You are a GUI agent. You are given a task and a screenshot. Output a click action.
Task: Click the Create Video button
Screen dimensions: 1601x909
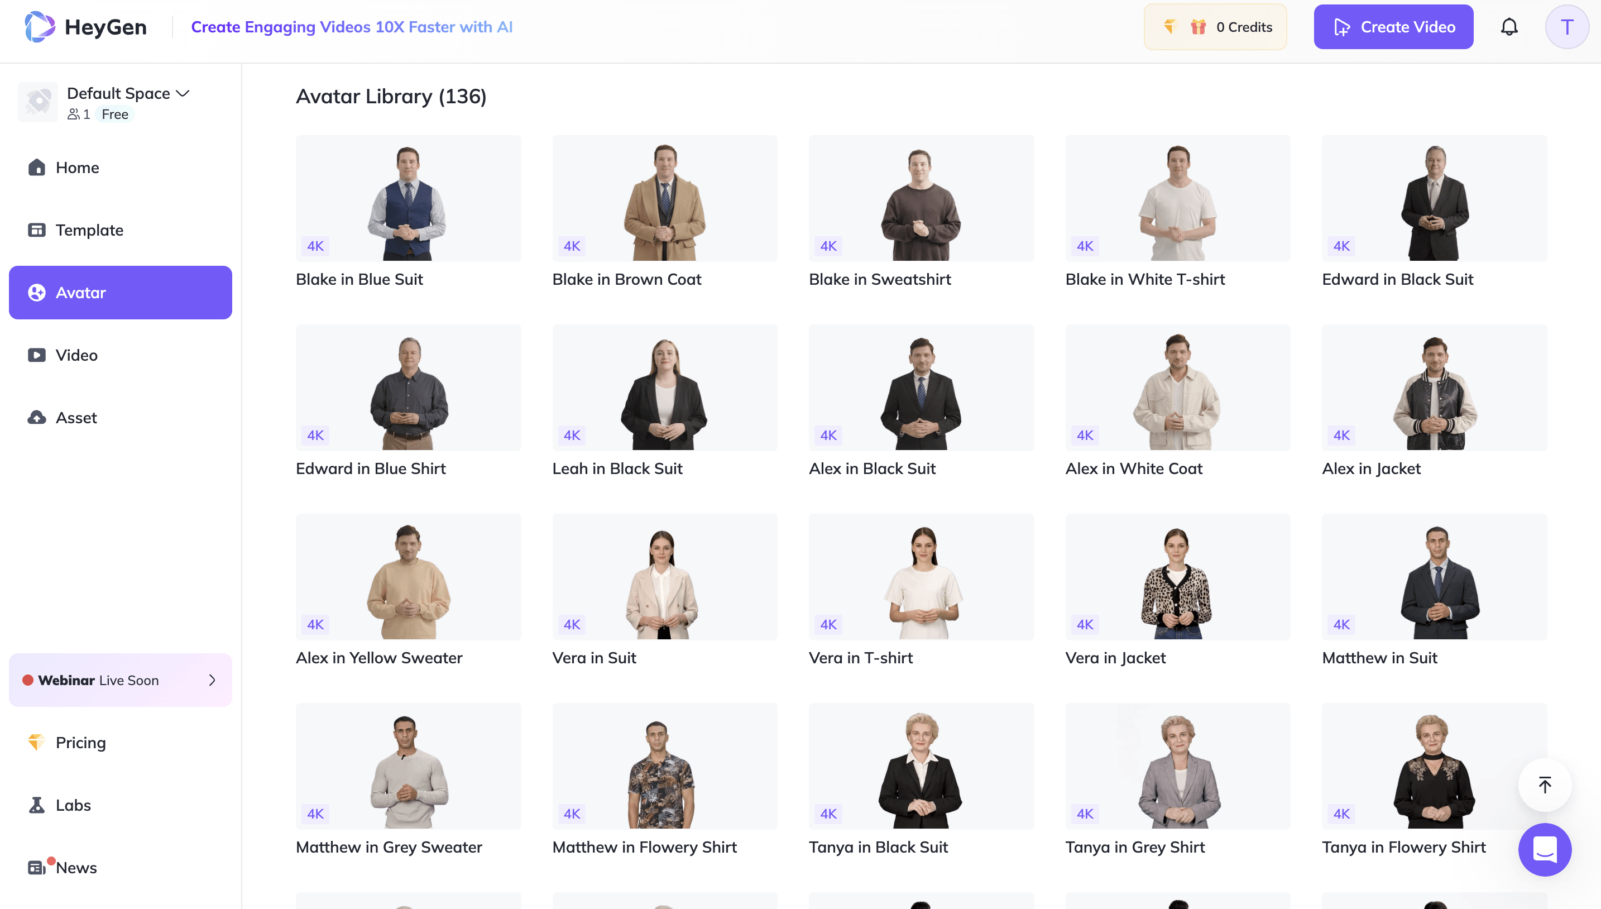pos(1393,27)
